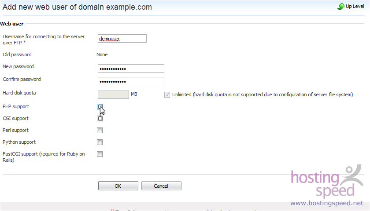Viewport: 370px width, 211px height.
Task: Click the Python support label
Action: coord(19,142)
